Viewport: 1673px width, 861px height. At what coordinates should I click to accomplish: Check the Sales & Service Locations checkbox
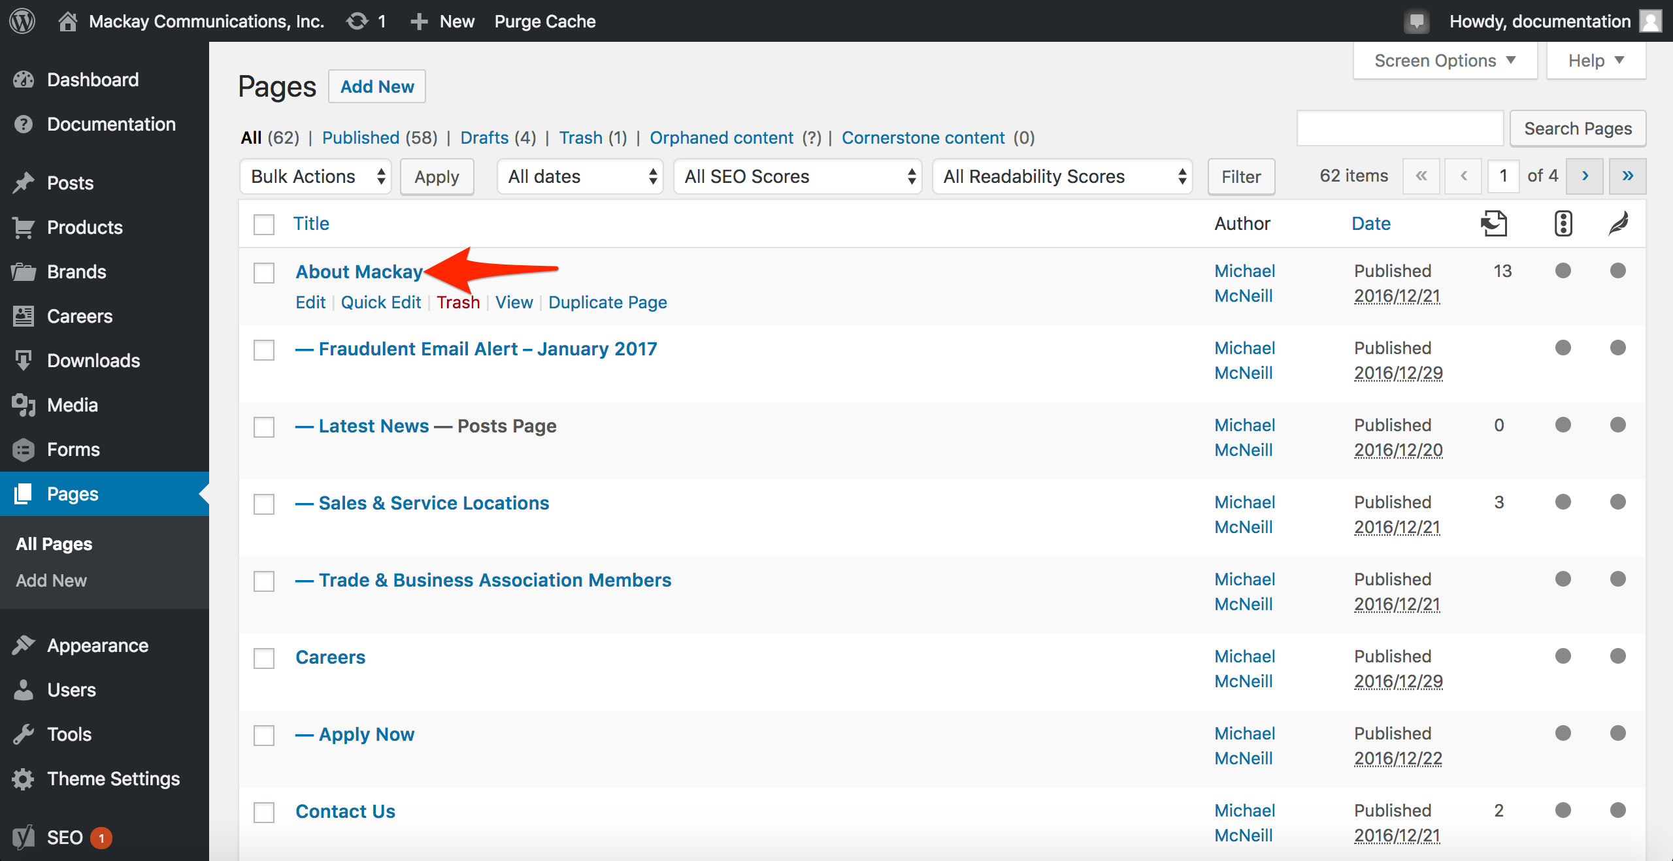coord(264,504)
